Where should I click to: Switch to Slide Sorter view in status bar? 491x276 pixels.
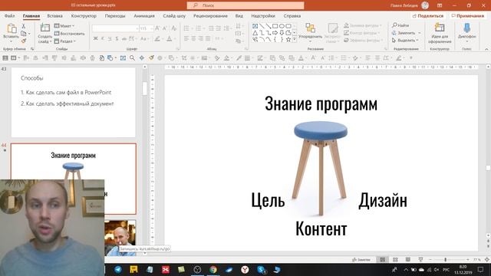coord(395,260)
